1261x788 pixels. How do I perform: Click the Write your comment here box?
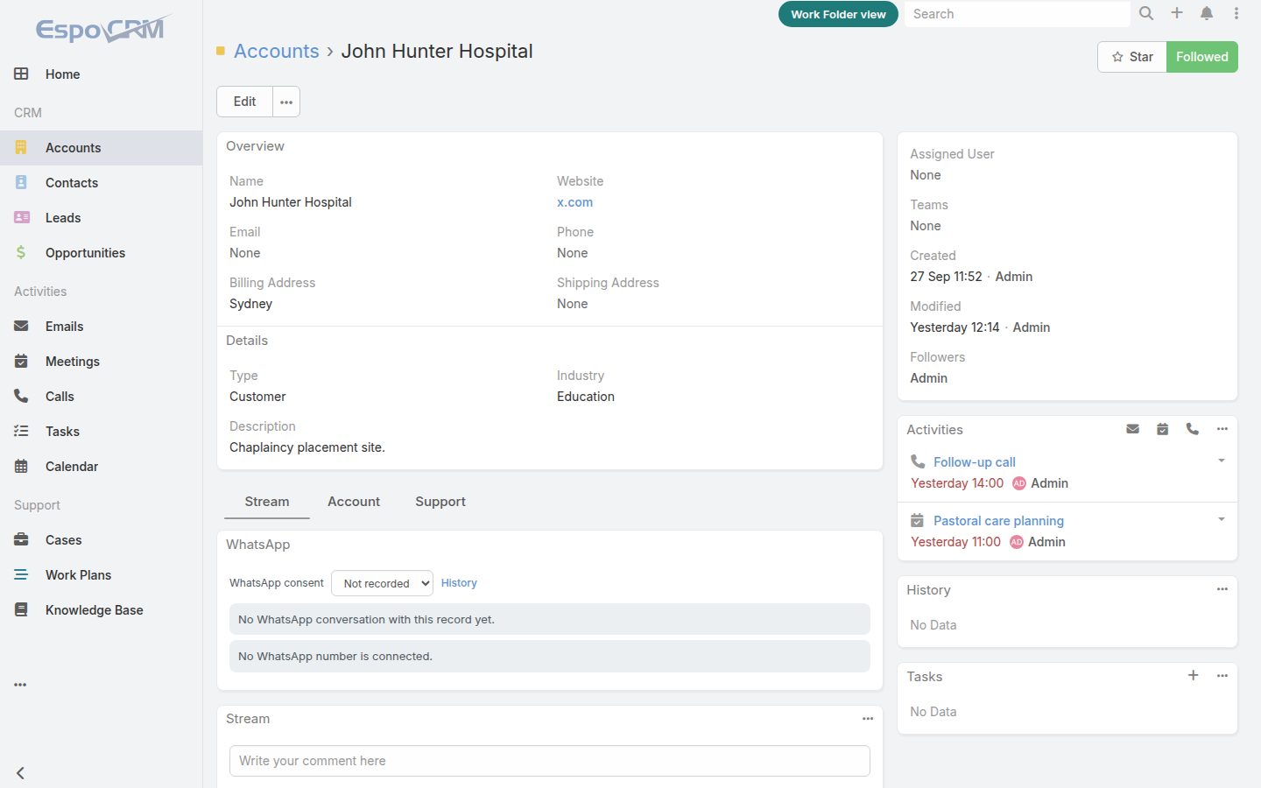(x=550, y=761)
